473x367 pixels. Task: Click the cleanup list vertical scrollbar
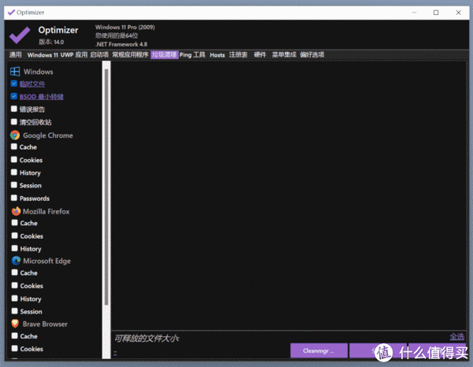click(106, 187)
